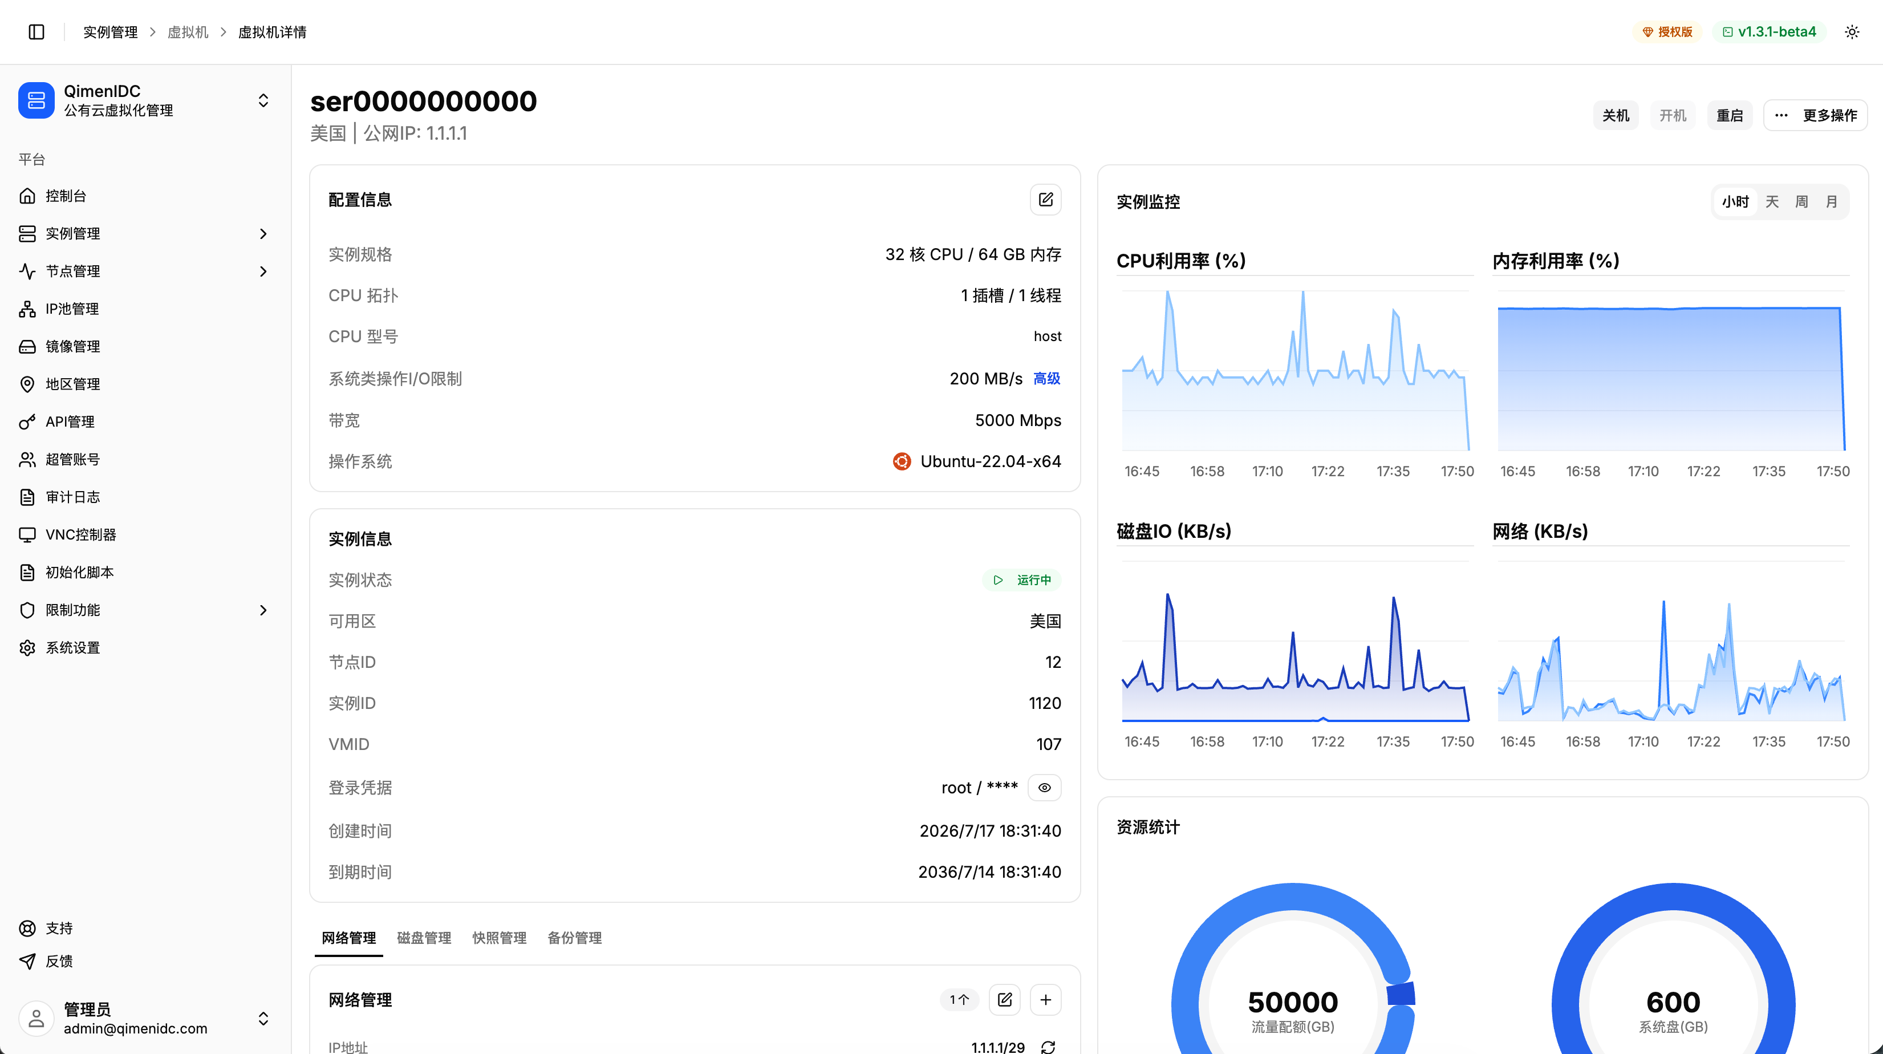
Task: Click the 管理员 user avatar icon
Action: point(36,1018)
